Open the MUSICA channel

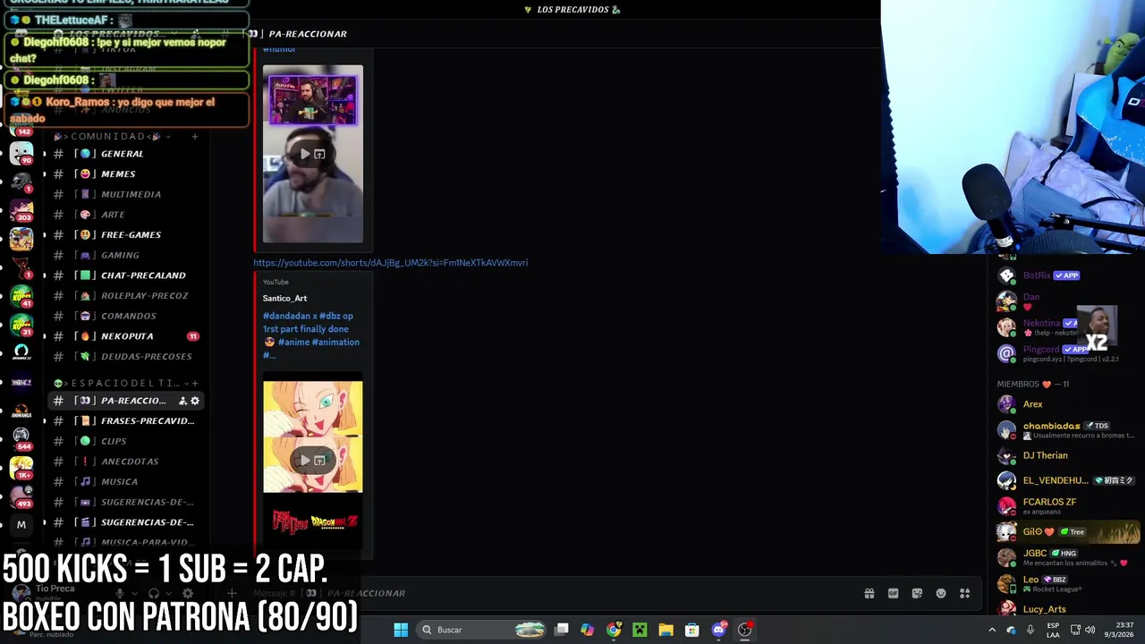pyautogui.click(x=125, y=481)
